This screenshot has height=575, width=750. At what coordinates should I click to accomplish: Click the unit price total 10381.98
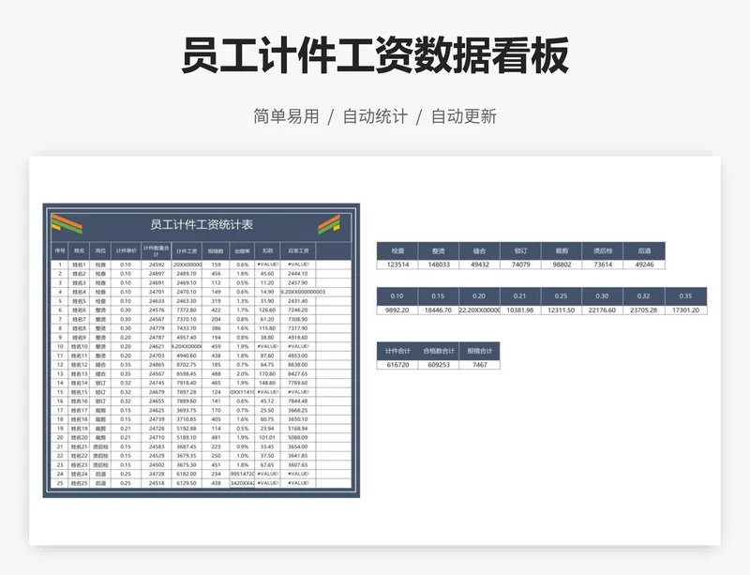coord(520,310)
